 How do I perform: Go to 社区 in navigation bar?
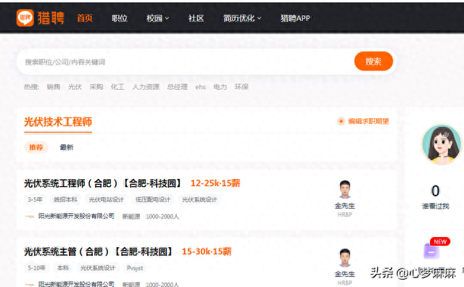[196, 18]
